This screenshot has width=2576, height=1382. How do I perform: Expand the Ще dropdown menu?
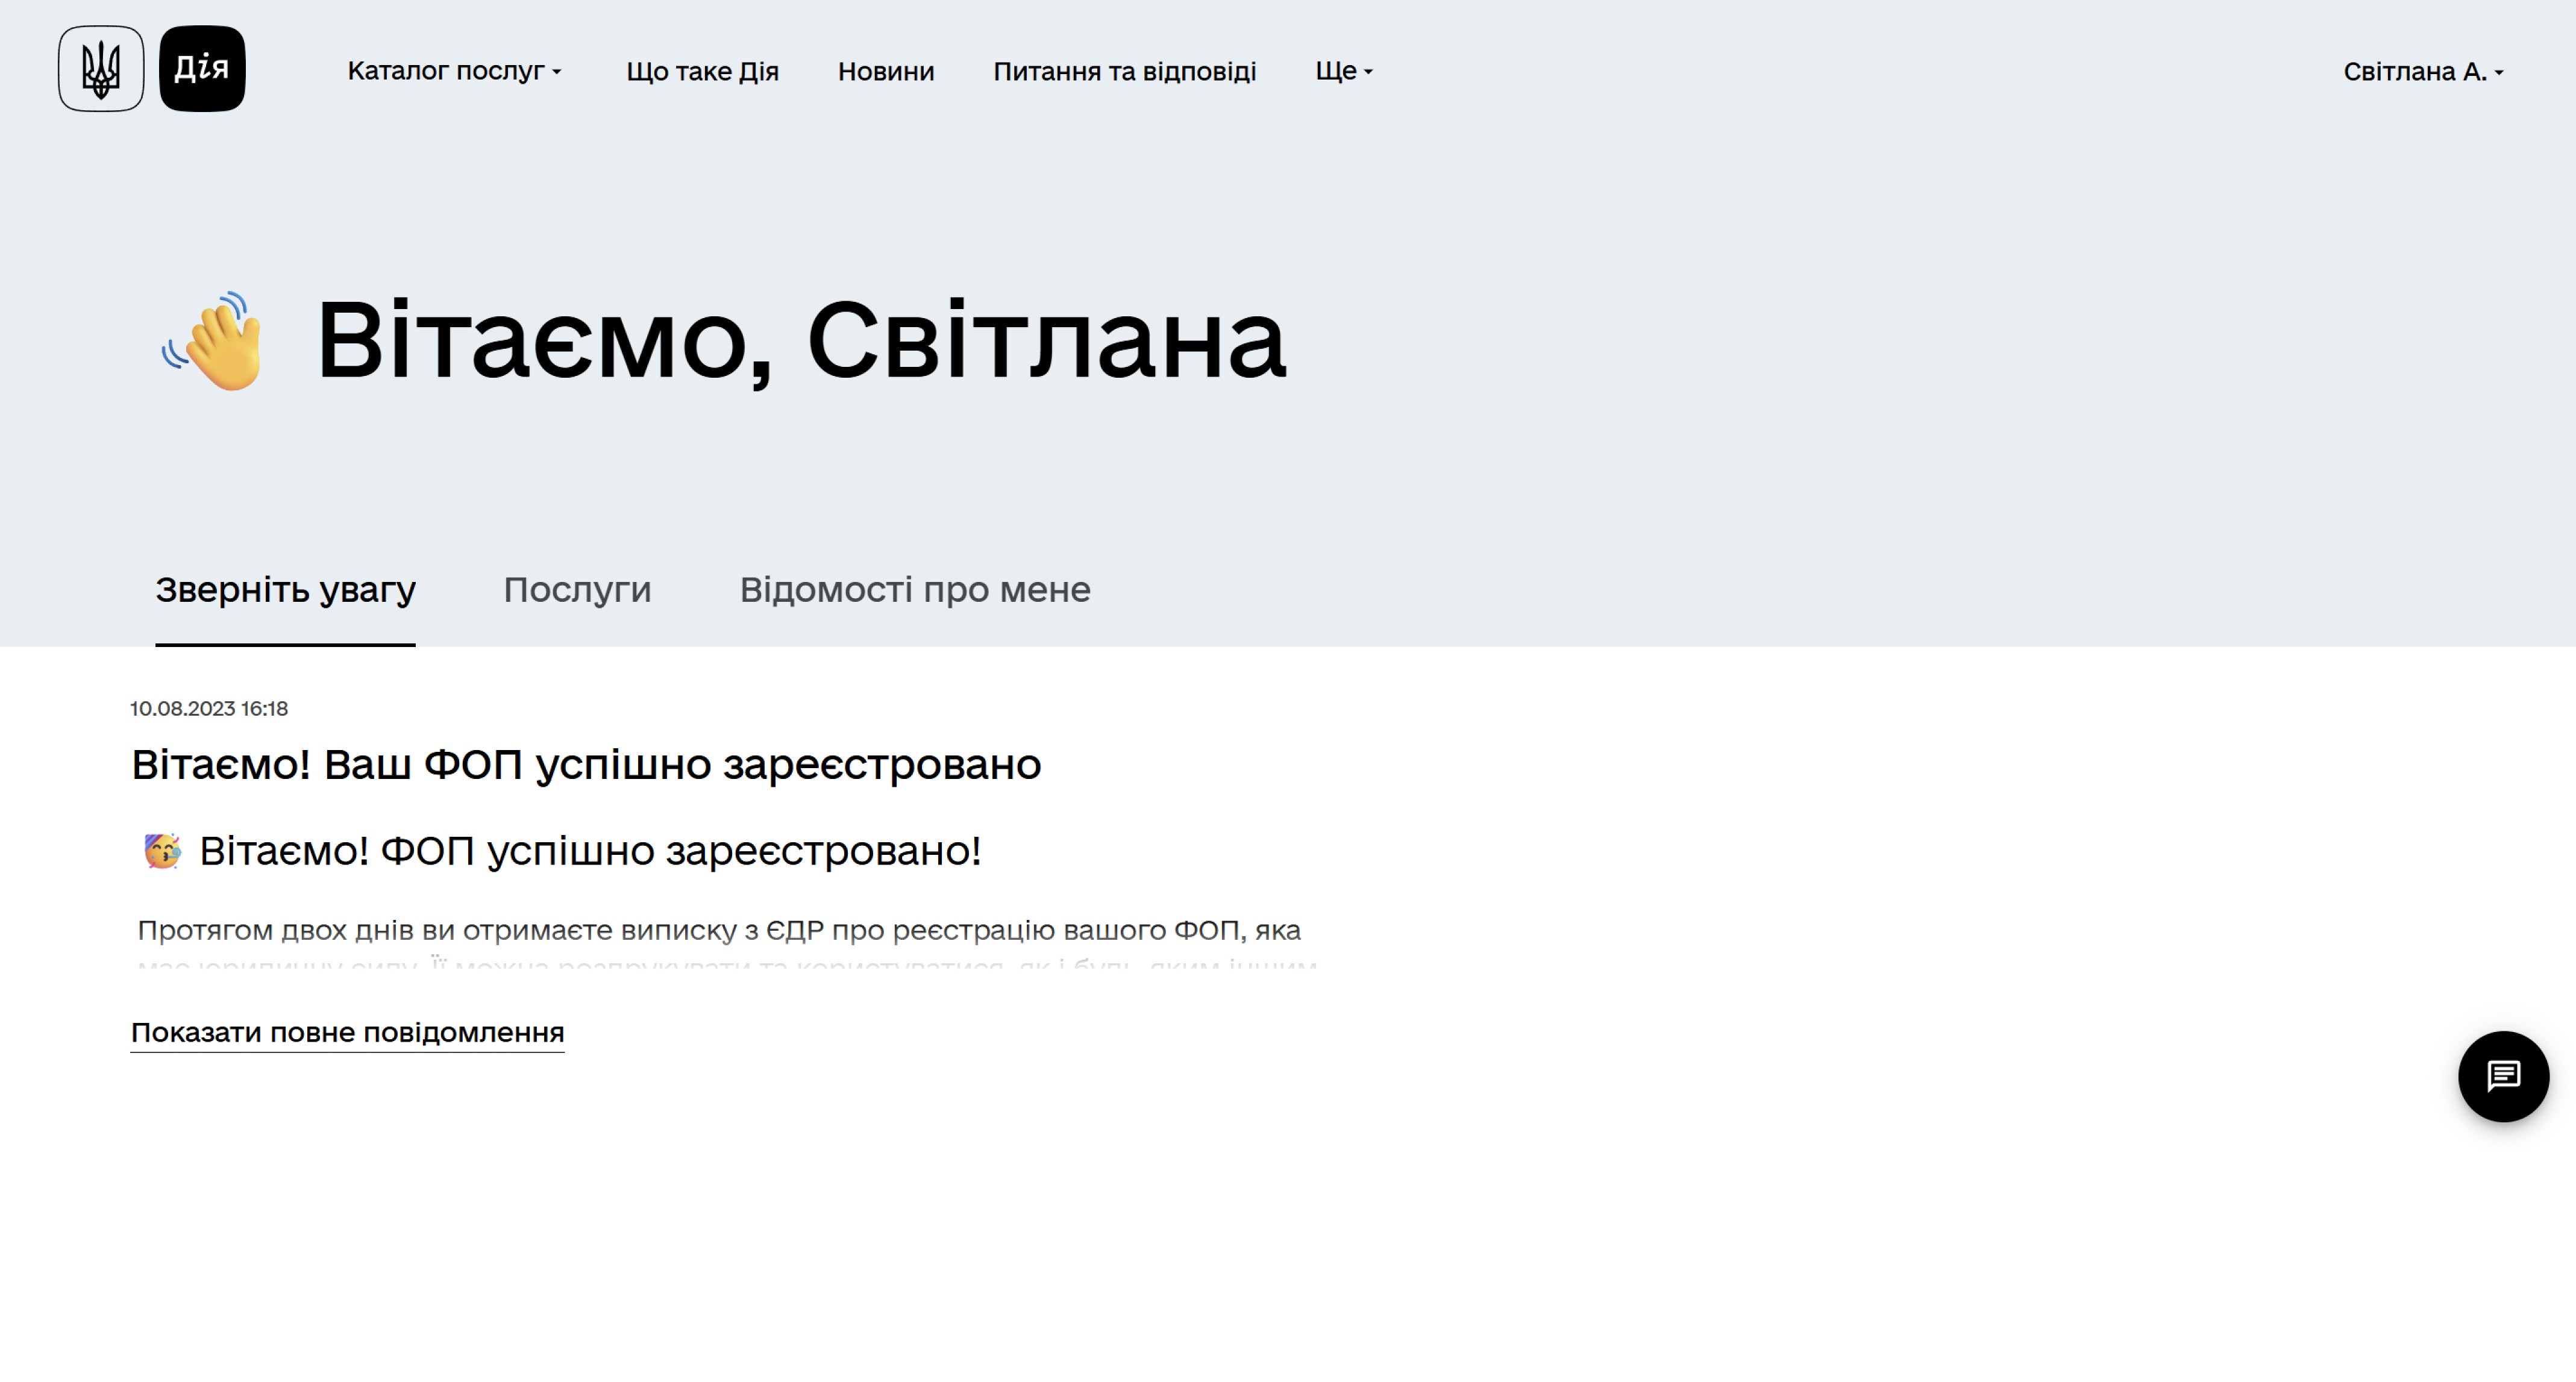tap(1343, 71)
